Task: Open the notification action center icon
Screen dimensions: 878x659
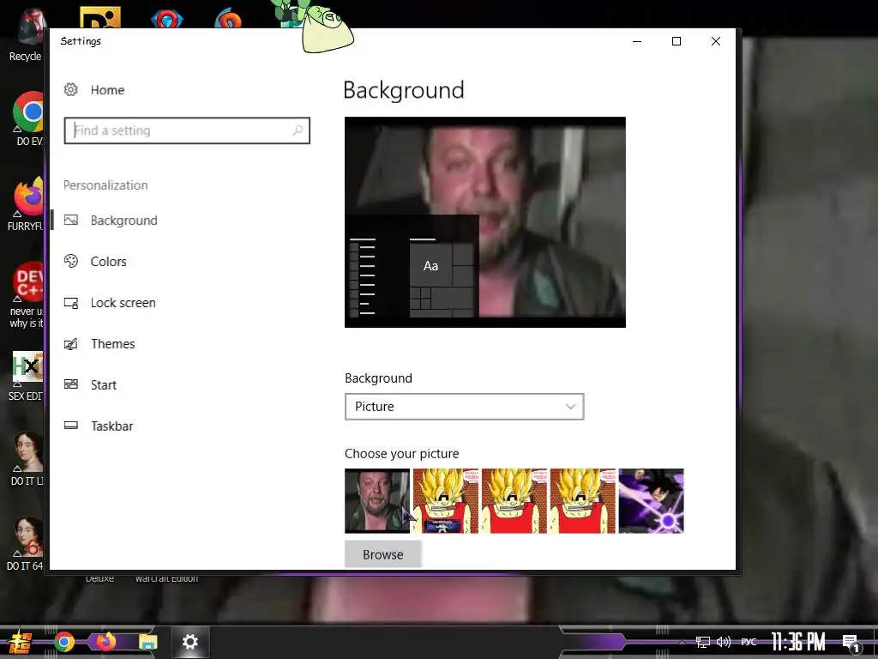Action: point(851,643)
